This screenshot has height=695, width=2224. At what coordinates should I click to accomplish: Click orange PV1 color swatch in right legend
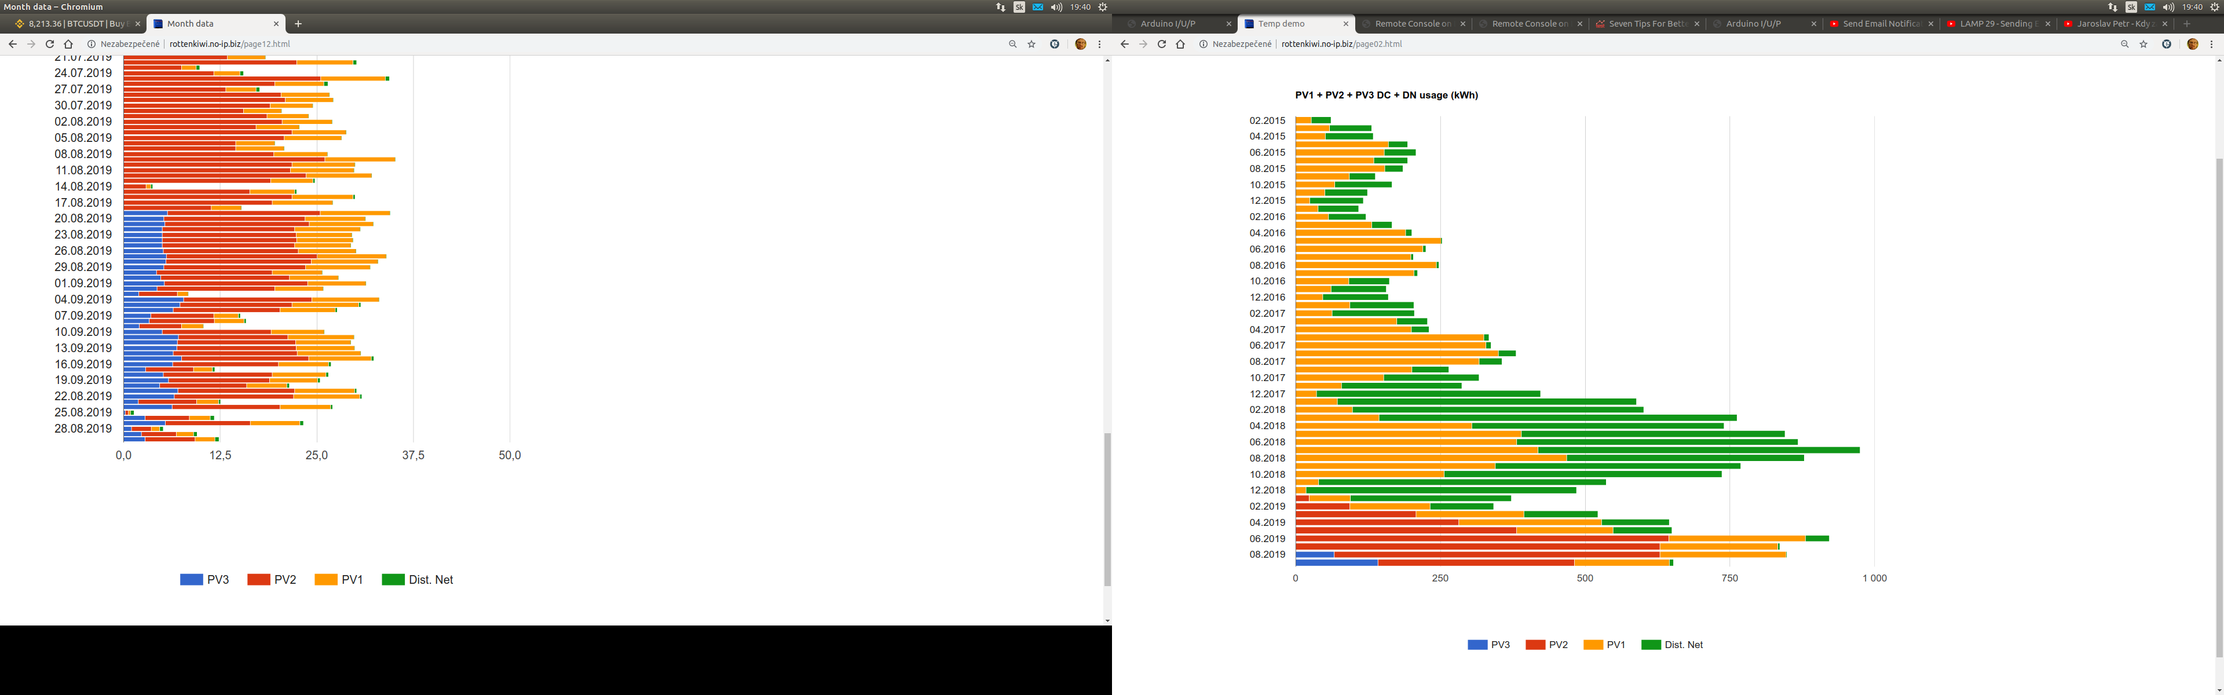1594,645
